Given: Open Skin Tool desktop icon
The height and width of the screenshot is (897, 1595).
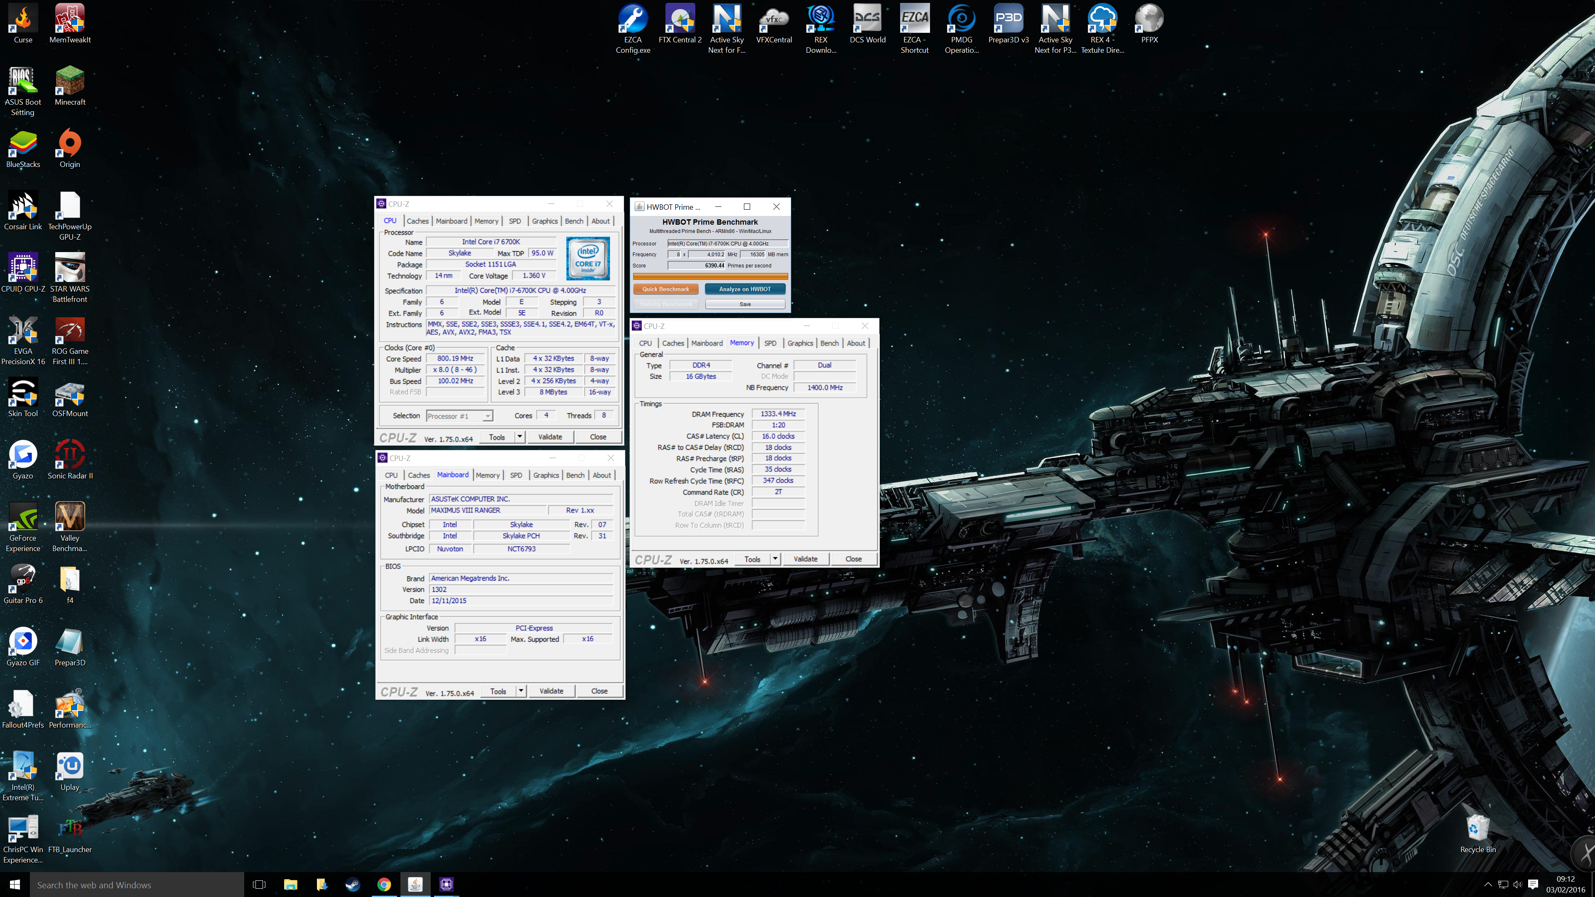Looking at the screenshot, I should point(23,397).
